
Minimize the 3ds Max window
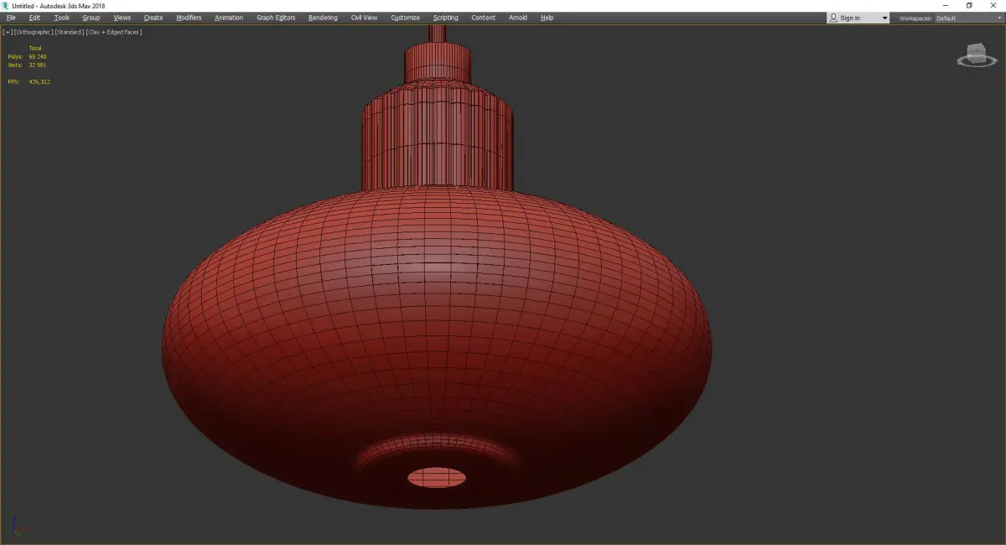click(946, 6)
